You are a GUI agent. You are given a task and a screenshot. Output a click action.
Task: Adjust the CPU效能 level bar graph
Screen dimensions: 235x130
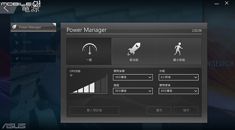(88, 84)
